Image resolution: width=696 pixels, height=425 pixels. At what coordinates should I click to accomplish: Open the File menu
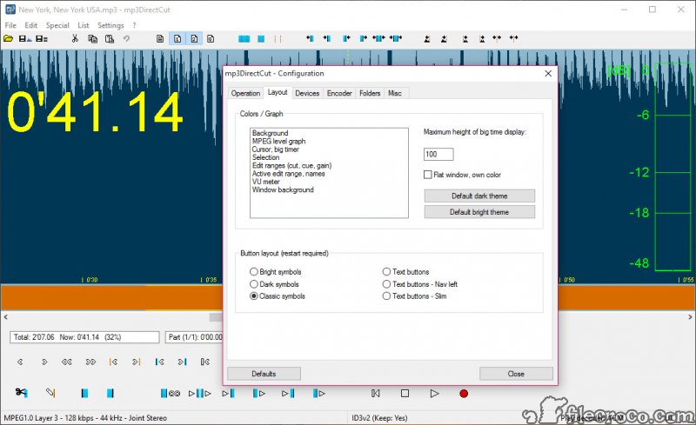click(x=10, y=25)
